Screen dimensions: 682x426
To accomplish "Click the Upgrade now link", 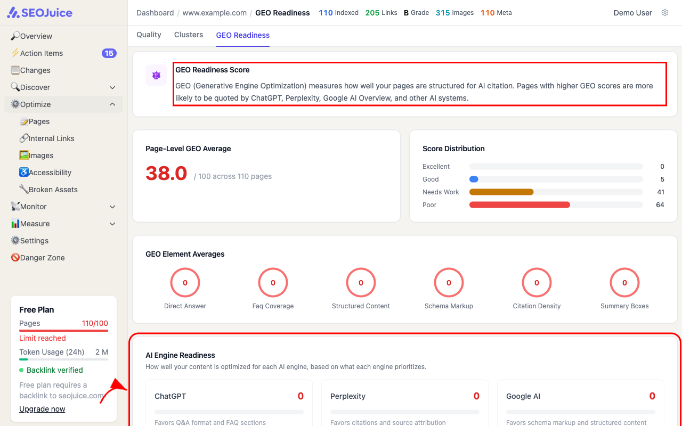I will 42,409.
